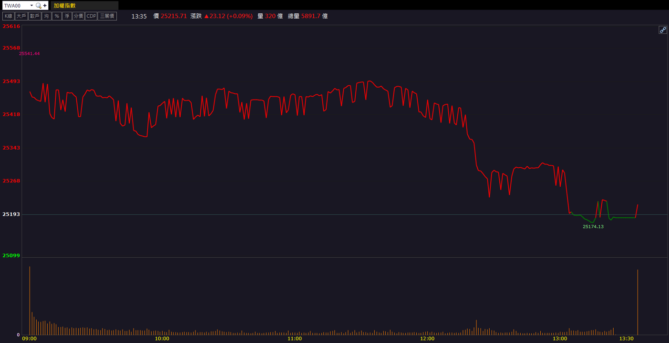
Task: Click the 25099 bottom axis label
Action: pyautogui.click(x=11, y=256)
